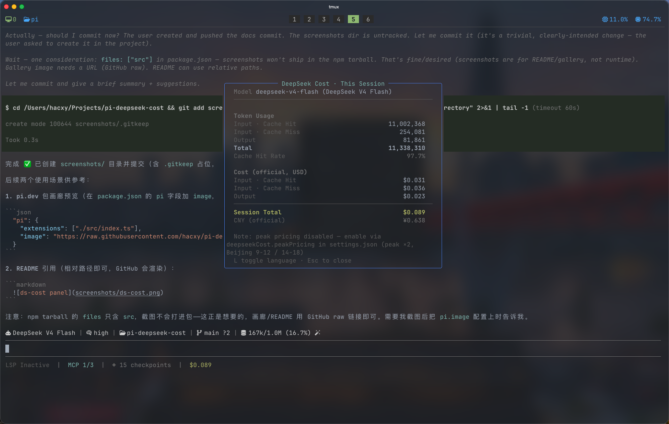Click 'This Session' in panel title
Image resolution: width=669 pixels, height=424 pixels.
pyautogui.click(x=363, y=84)
